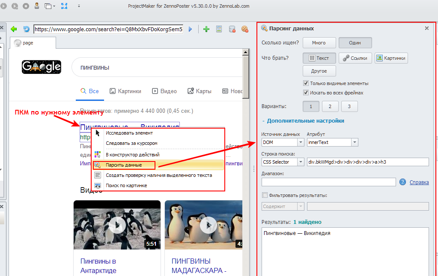Open the Google Картинки tab
This screenshot has height=276, width=438.
[x=125, y=91]
